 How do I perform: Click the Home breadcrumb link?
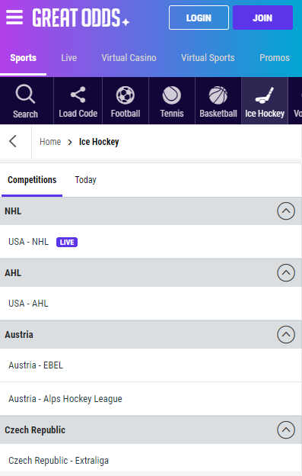click(50, 142)
